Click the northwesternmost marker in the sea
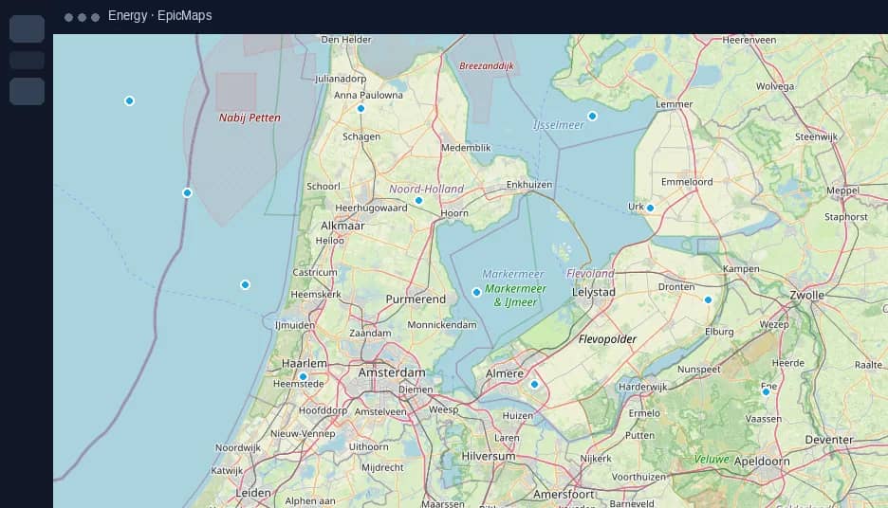The height and width of the screenshot is (508, 888). (x=129, y=101)
